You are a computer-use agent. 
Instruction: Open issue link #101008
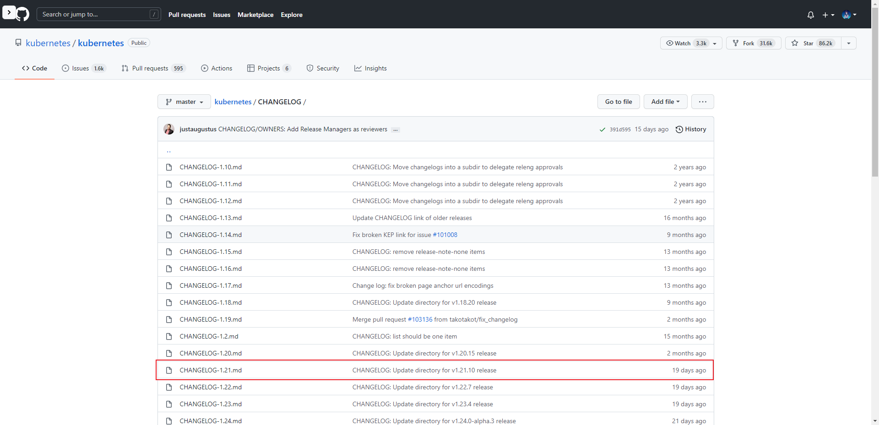point(445,235)
